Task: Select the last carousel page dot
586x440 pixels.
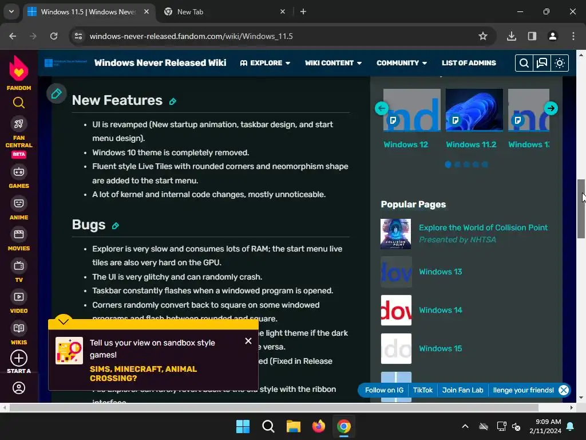Action: [485, 164]
